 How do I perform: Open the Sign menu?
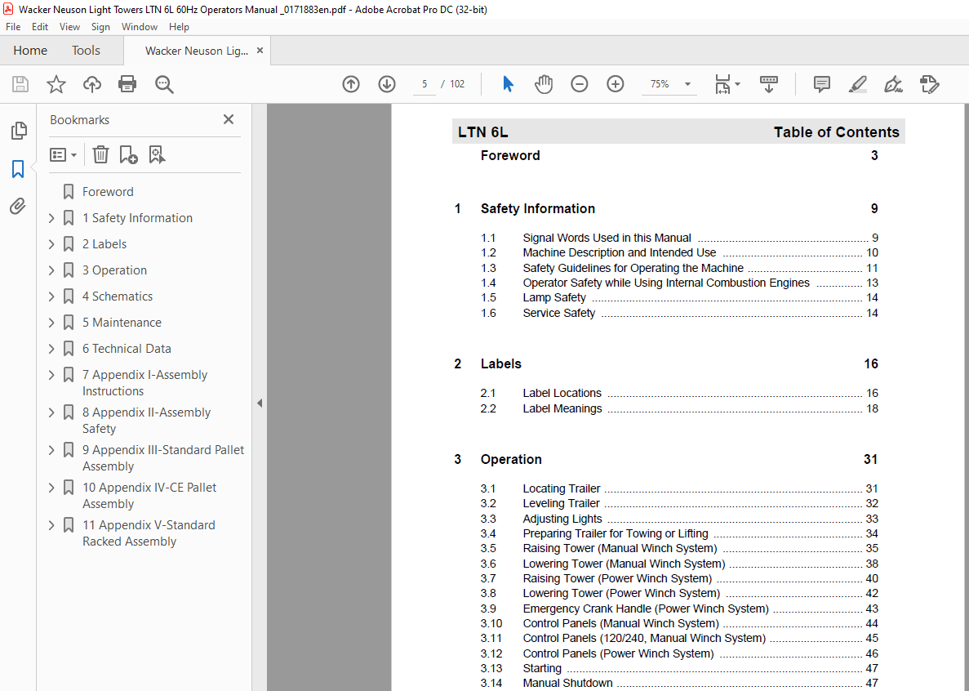(100, 27)
